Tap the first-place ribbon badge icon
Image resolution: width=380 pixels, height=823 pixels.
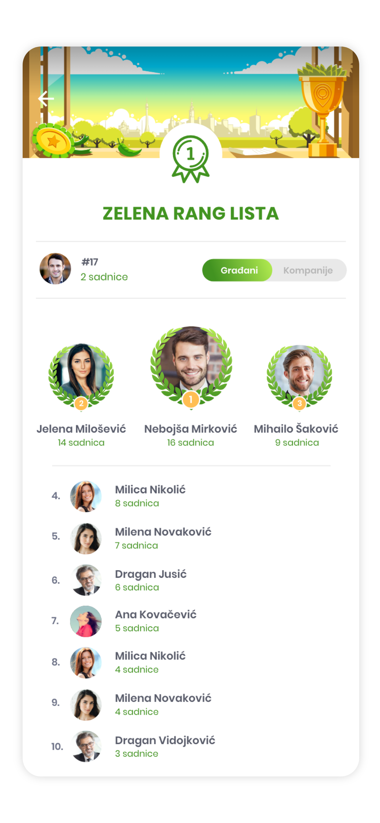191,159
